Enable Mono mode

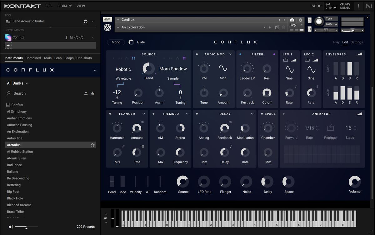coord(116,42)
